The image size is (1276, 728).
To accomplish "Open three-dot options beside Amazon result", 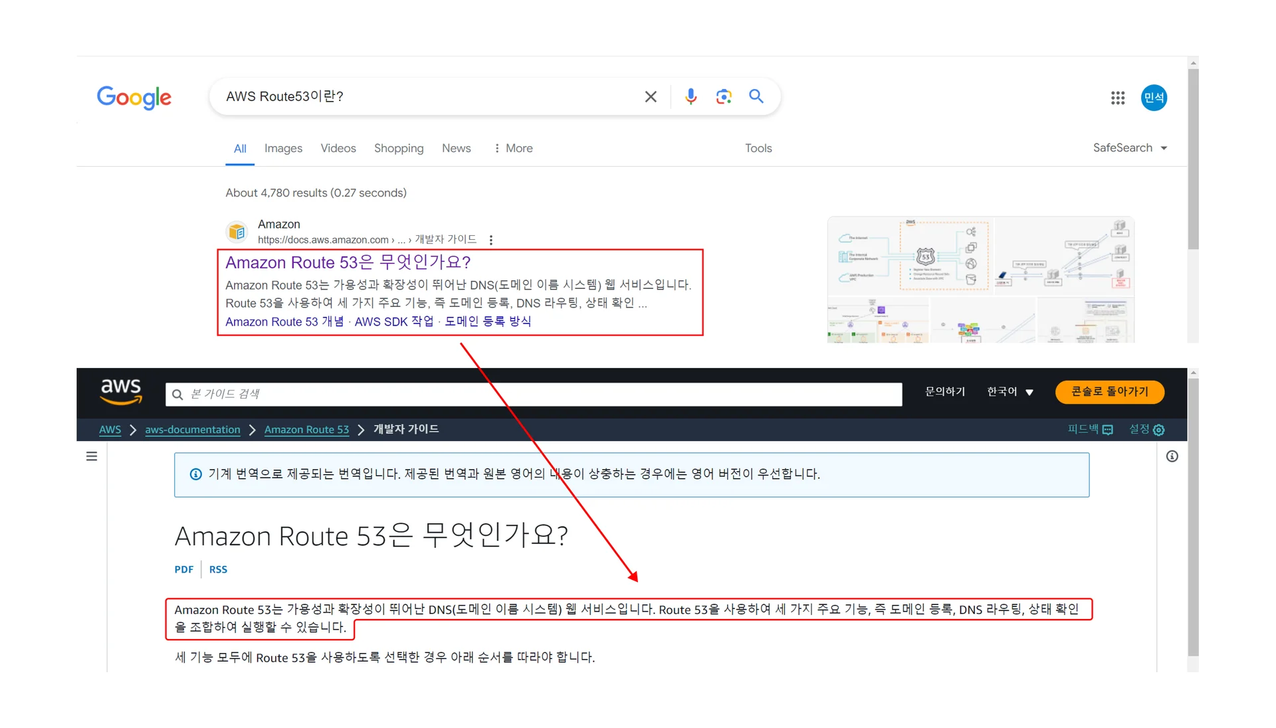I will 491,240.
